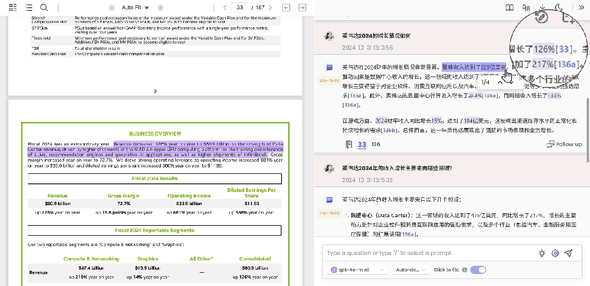Click the page number field showing 33

[x=239, y=8]
